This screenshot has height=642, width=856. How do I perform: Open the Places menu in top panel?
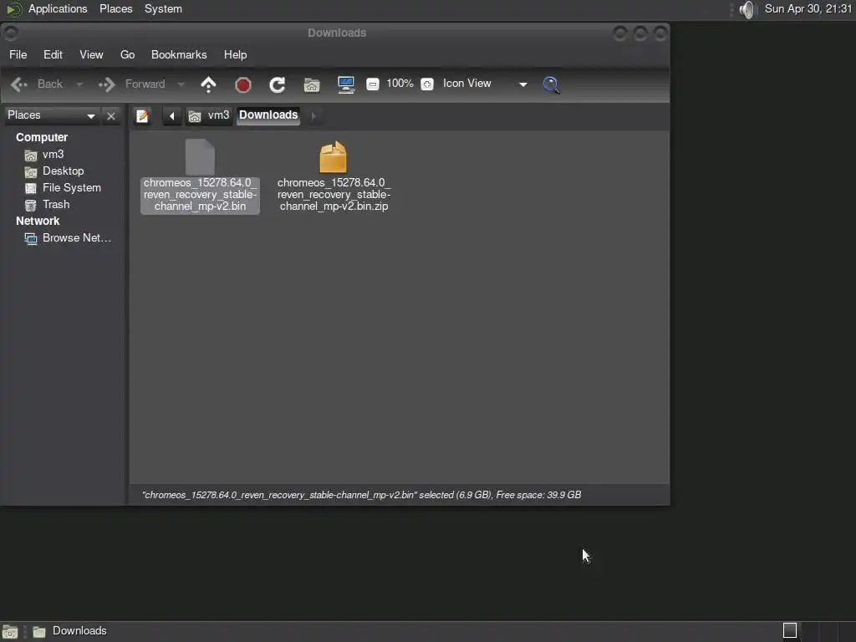(115, 8)
